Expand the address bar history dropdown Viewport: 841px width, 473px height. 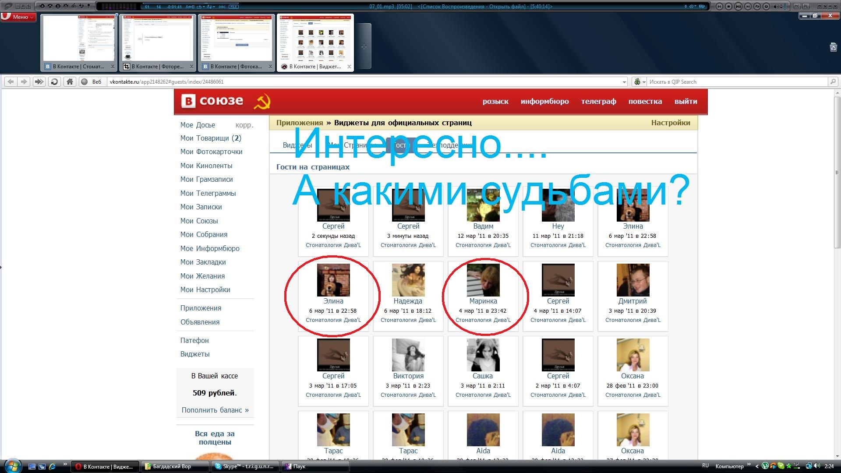[624, 82]
